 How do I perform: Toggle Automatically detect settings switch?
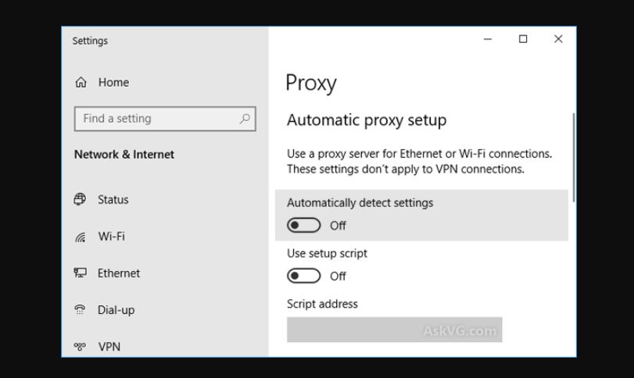pyautogui.click(x=303, y=226)
